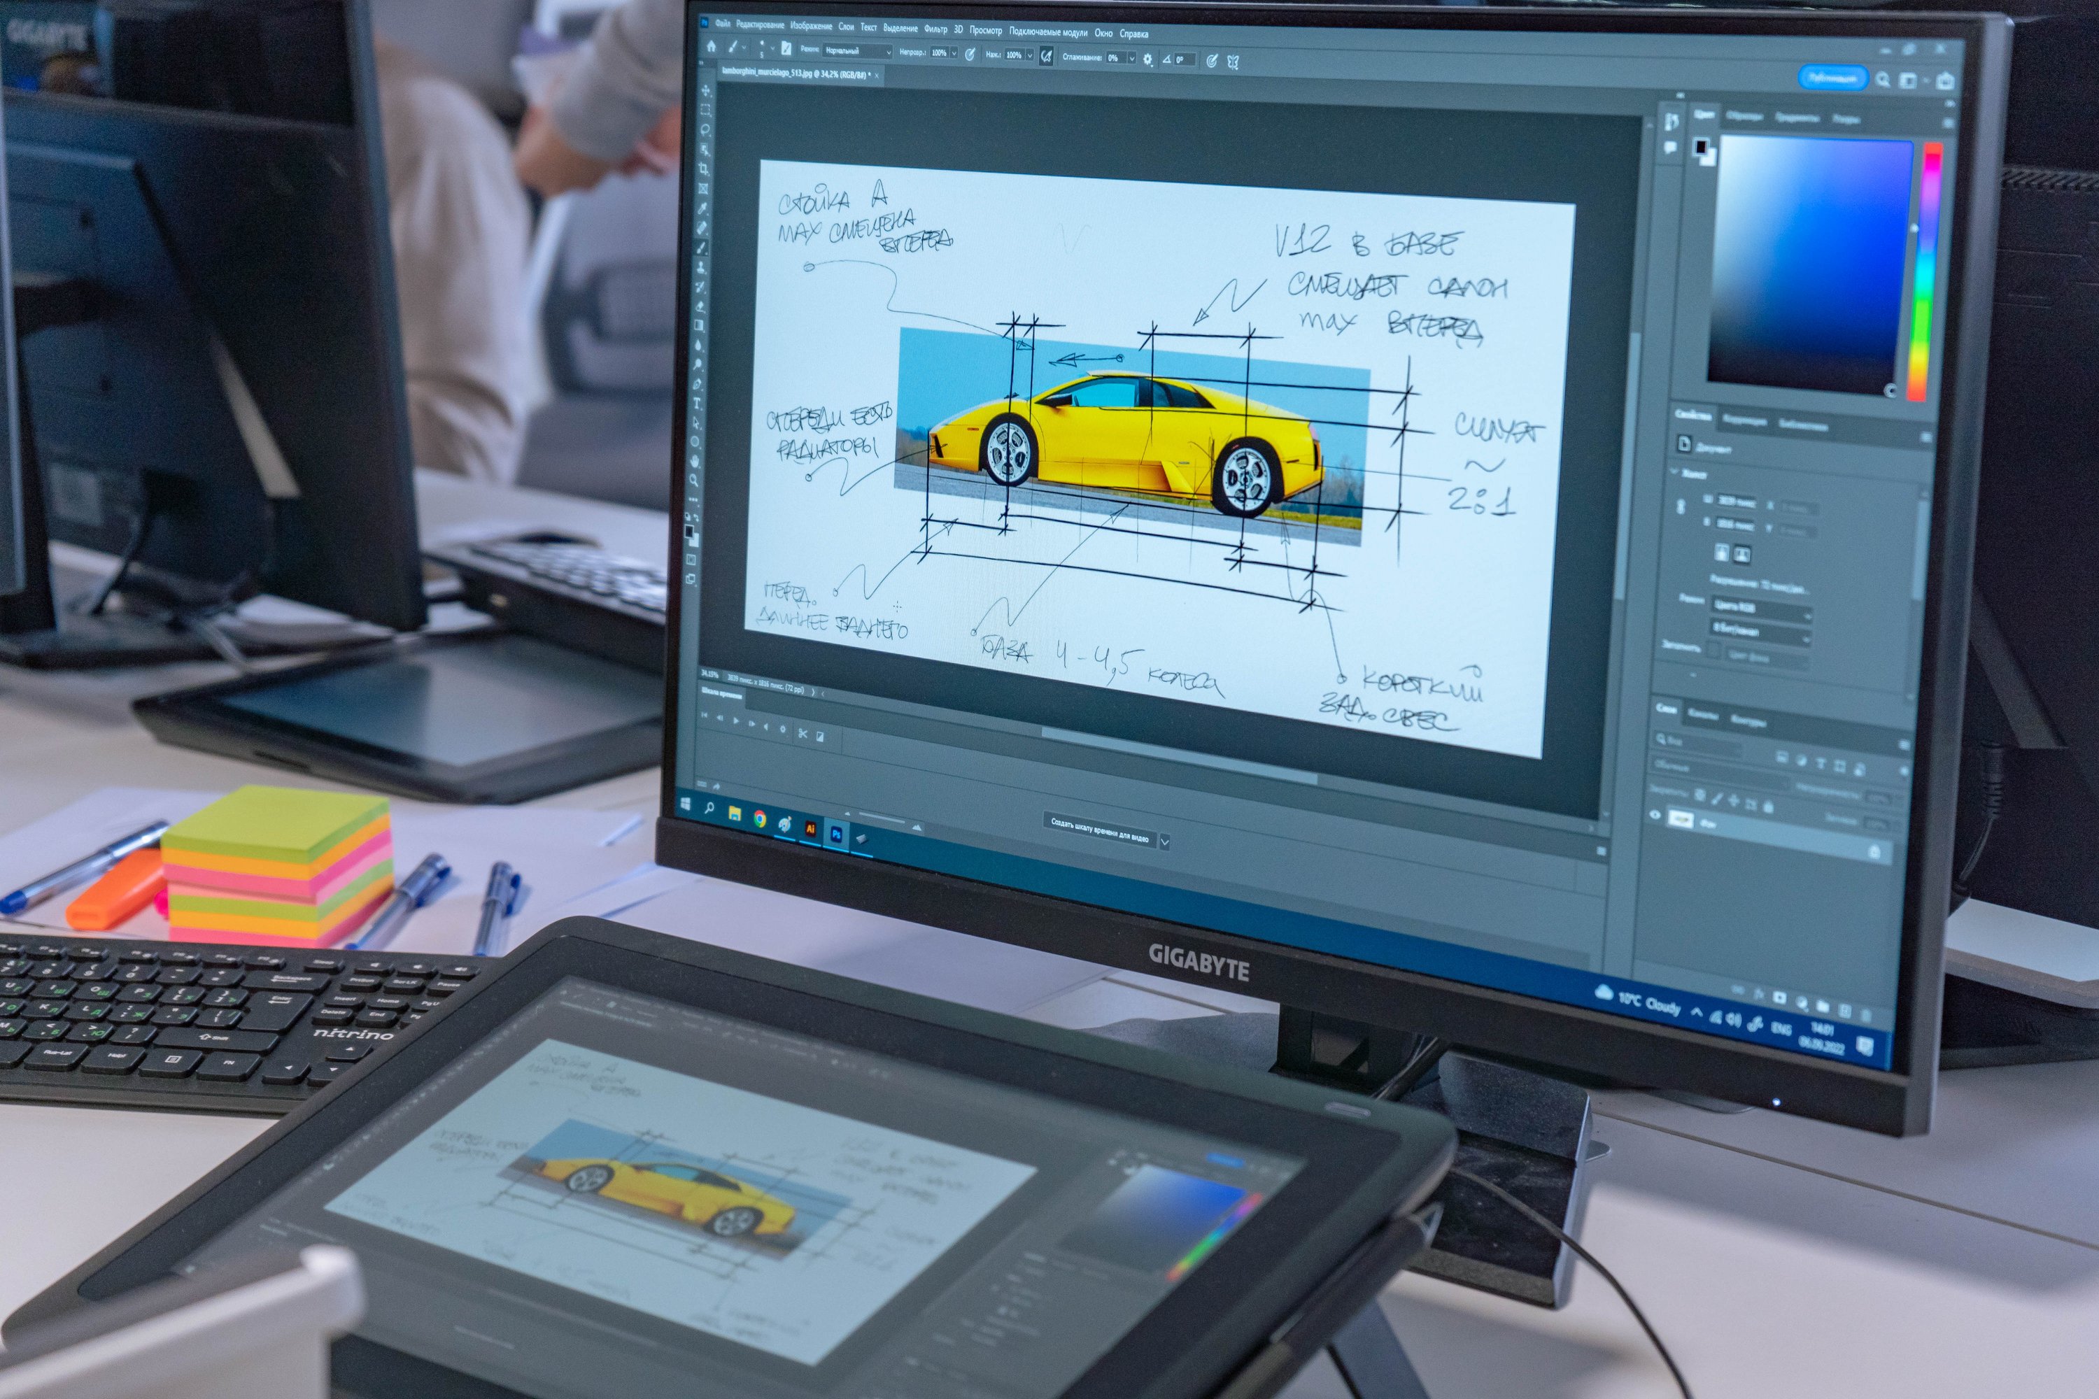Expand dropdown next to create timeline button
2099x1399 pixels.
tap(1164, 841)
